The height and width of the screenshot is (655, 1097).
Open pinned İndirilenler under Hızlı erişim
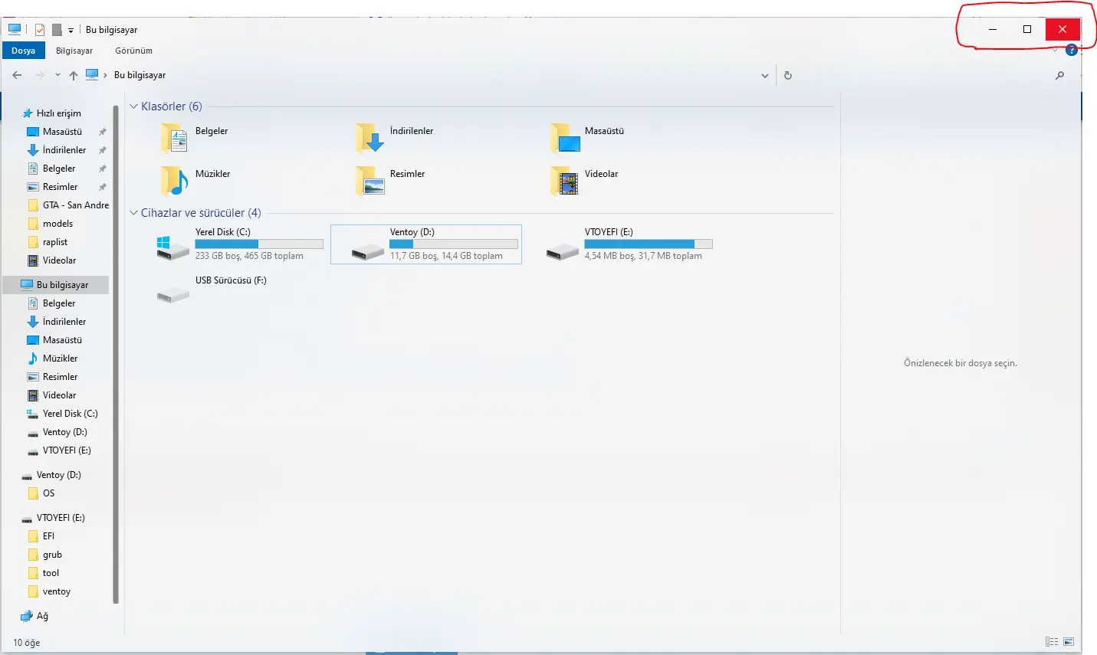click(64, 150)
